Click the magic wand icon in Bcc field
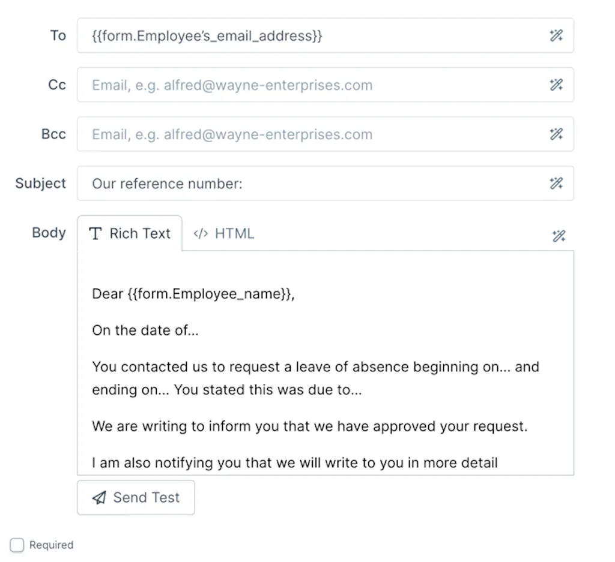 (x=556, y=134)
